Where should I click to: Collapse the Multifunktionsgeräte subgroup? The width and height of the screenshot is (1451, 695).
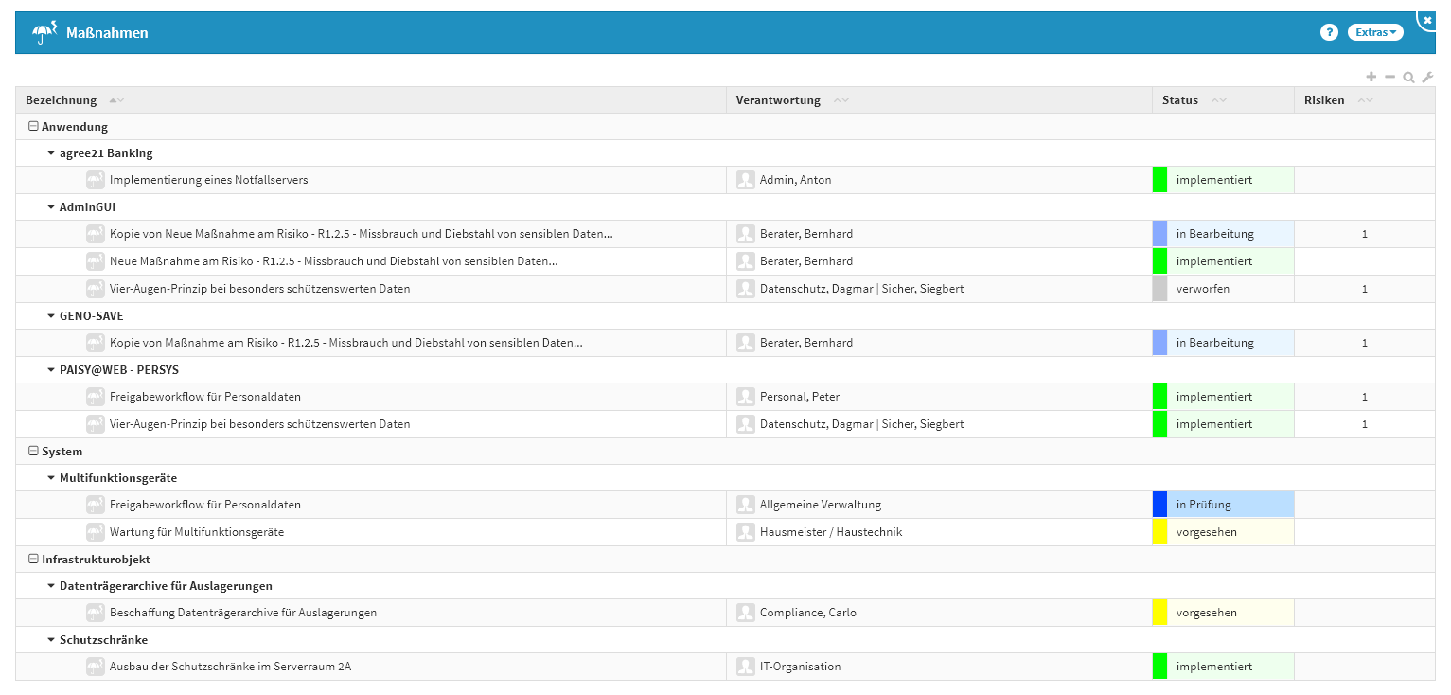pyautogui.click(x=51, y=478)
